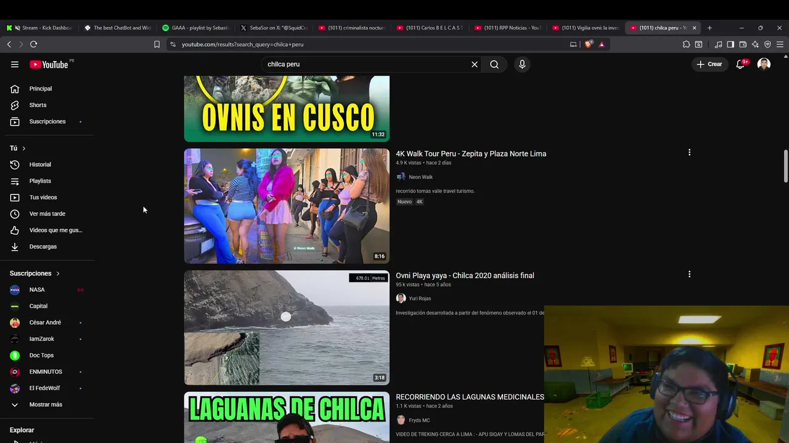Open the Yuri Rojas channel link
789x443 pixels.
(x=420, y=299)
